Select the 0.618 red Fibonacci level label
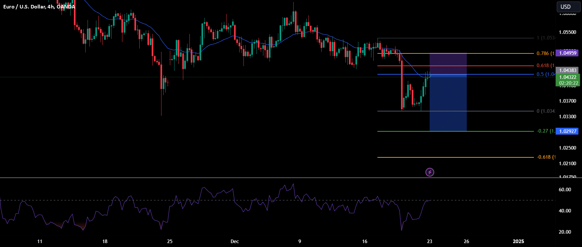Image resolution: width=582 pixels, height=247 pixels. point(546,65)
